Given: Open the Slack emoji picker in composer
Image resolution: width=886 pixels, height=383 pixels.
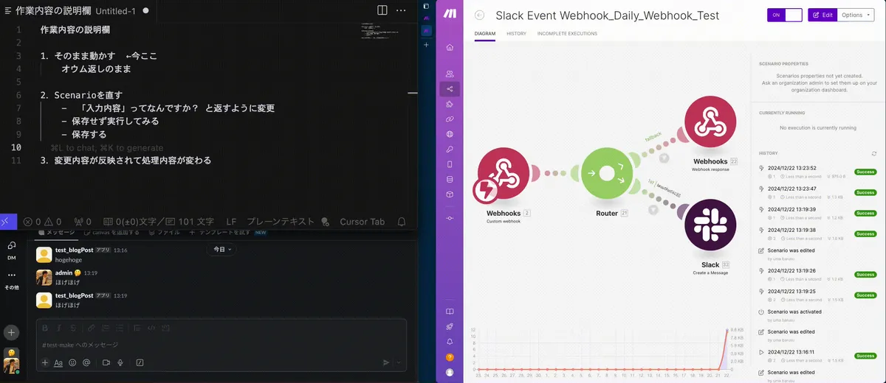Looking at the screenshot, I should click(72, 362).
